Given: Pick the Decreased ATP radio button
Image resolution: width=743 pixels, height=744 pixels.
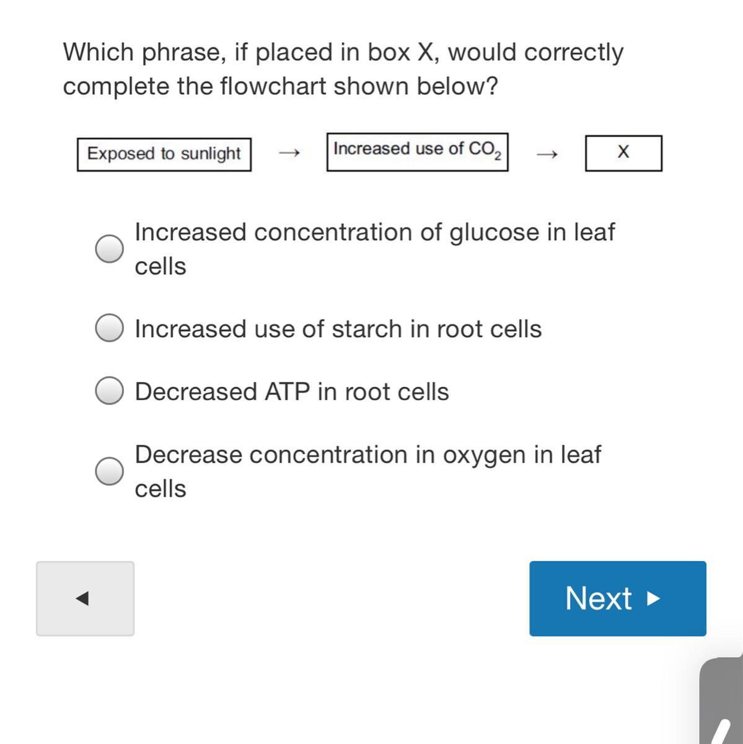Looking at the screenshot, I should tap(109, 391).
